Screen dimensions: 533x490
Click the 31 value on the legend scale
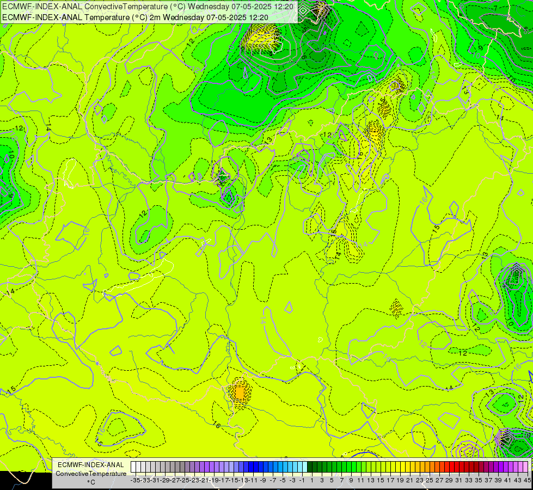pos(459,480)
